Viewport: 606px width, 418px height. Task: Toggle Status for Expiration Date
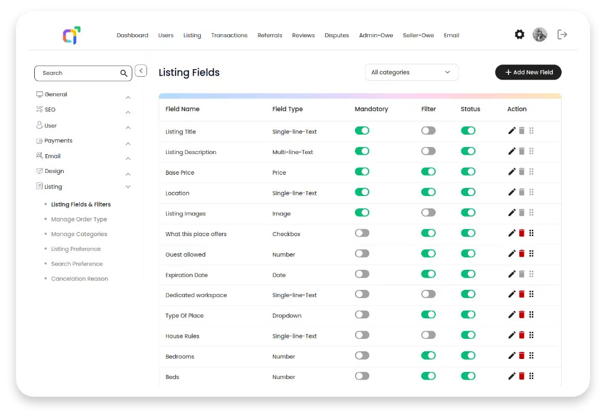[x=468, y=274]
